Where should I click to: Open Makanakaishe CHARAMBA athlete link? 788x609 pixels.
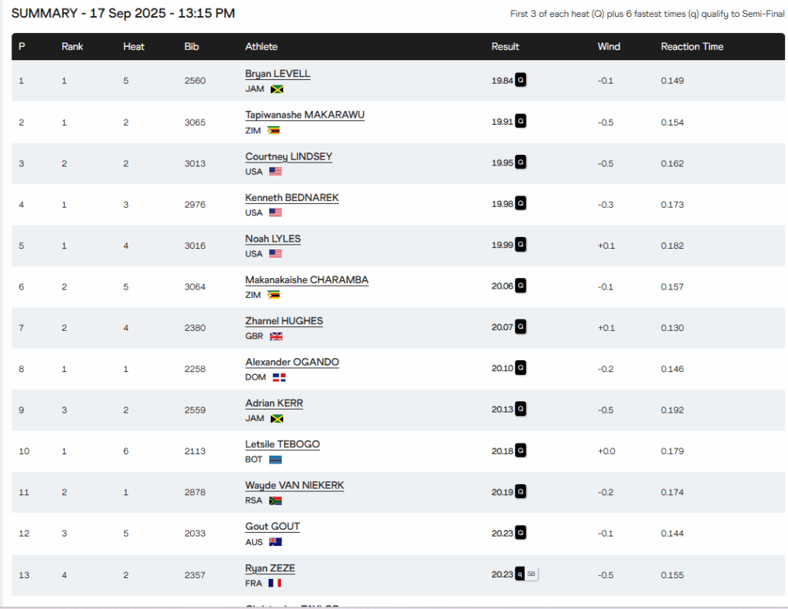click(x=306, y=280)
